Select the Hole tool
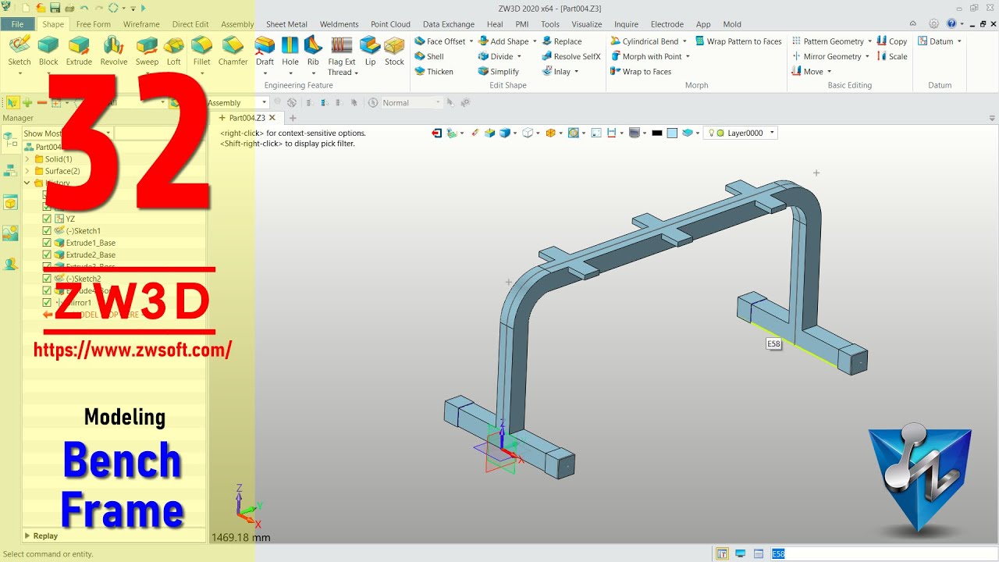The height and width of the screenshot is (562, 999). (290, 50)
